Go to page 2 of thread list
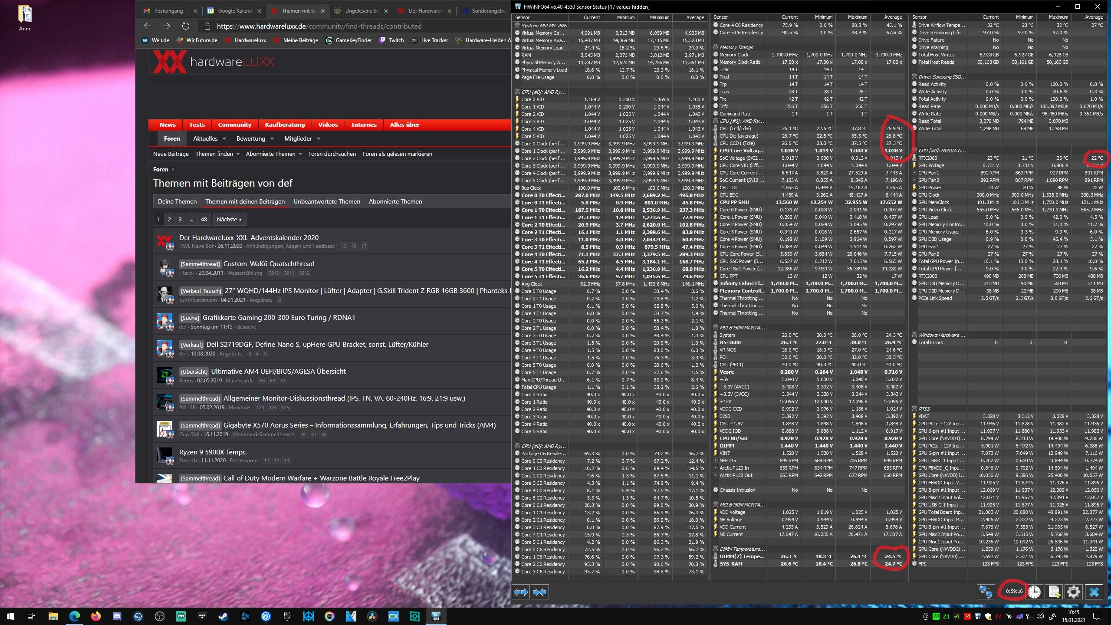The width and height of the screenshot is (1111, 625). tap(169, 219)
